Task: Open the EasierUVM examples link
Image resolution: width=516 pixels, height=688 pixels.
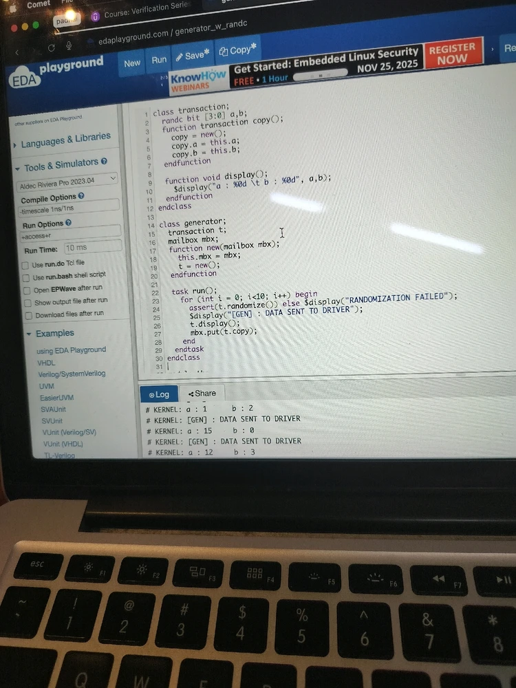Action: coord(56,398)
